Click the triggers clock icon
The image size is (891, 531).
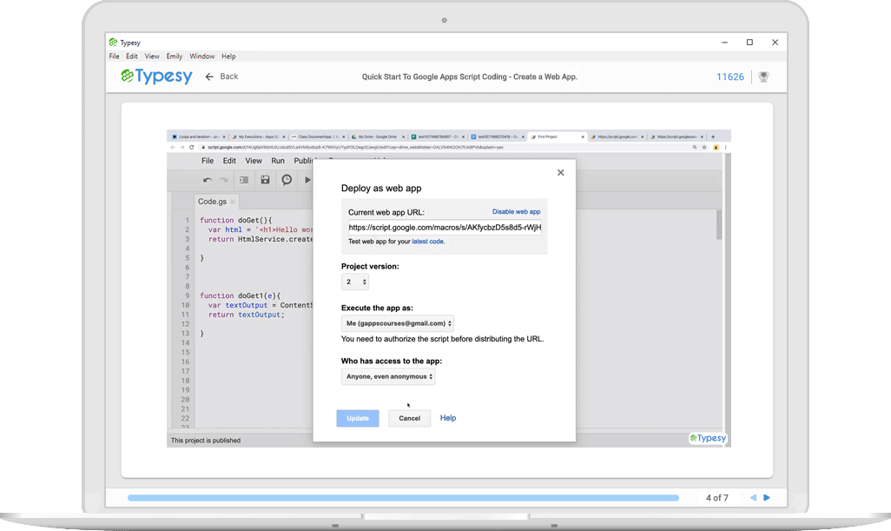[x=287, y=180]
